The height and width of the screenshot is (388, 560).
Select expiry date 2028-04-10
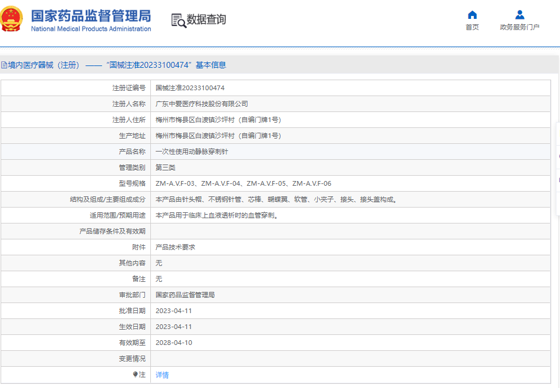coord(173,343)
